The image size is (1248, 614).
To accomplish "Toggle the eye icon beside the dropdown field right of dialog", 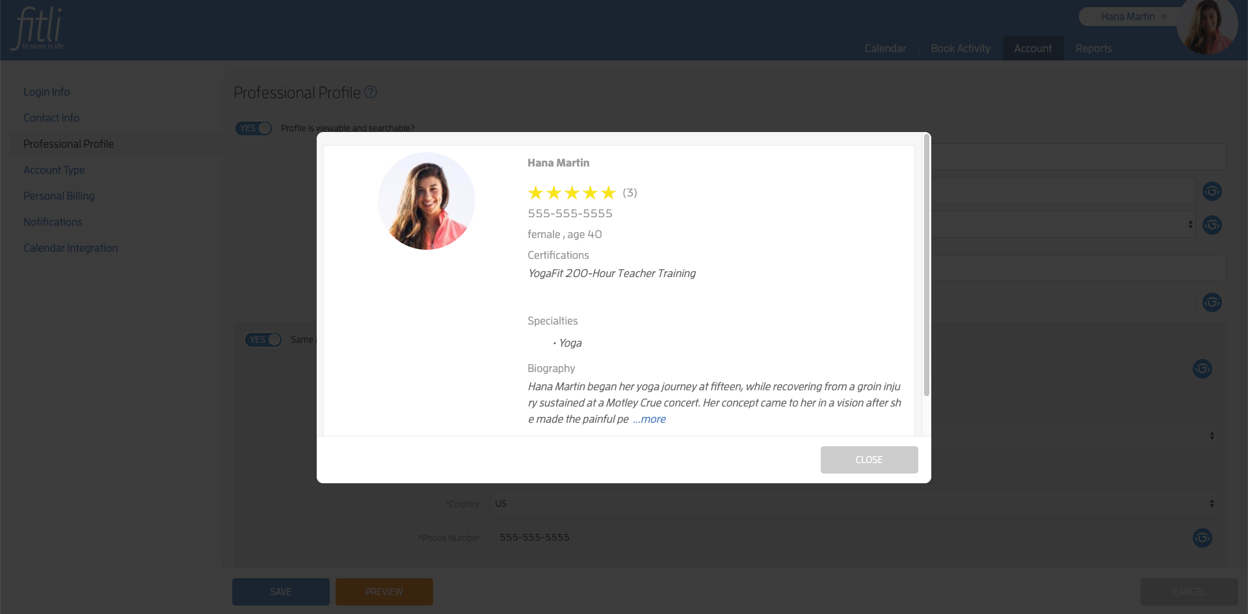I will (x=1212, y=225).
